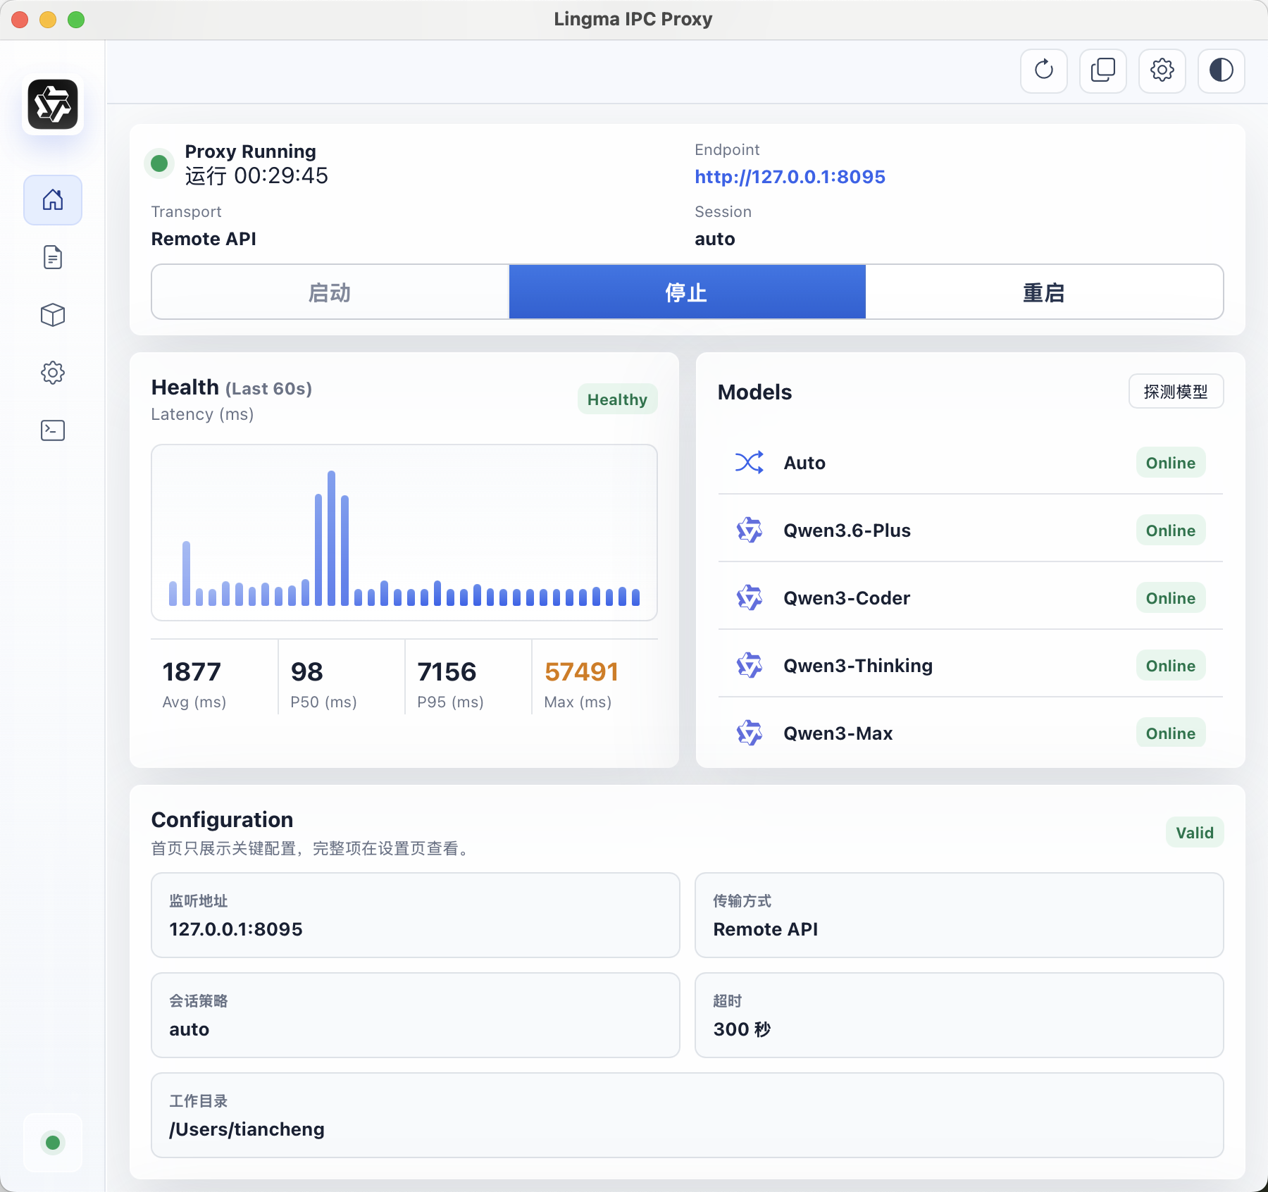Screen dimensions: 1268x1192
Task: Click the refresh icon in top toolbar
Action: [x=1044, y=70]
